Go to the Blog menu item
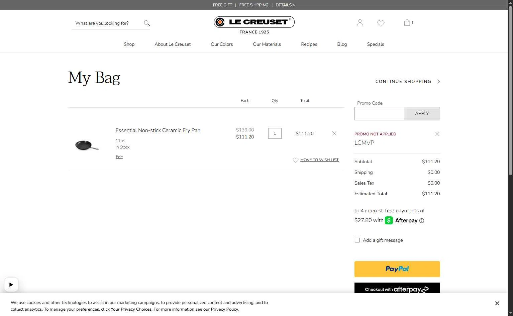This screenshot has width=513, height=316. tap(342, 44)
